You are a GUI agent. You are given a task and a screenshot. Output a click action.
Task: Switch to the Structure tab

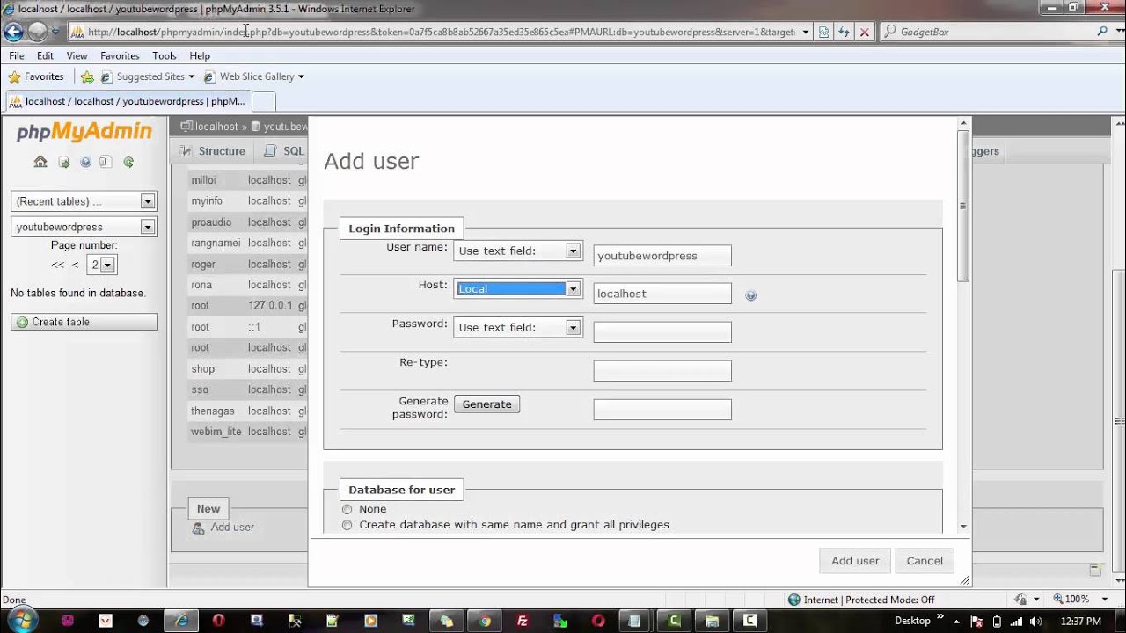(x=212, y=151)
